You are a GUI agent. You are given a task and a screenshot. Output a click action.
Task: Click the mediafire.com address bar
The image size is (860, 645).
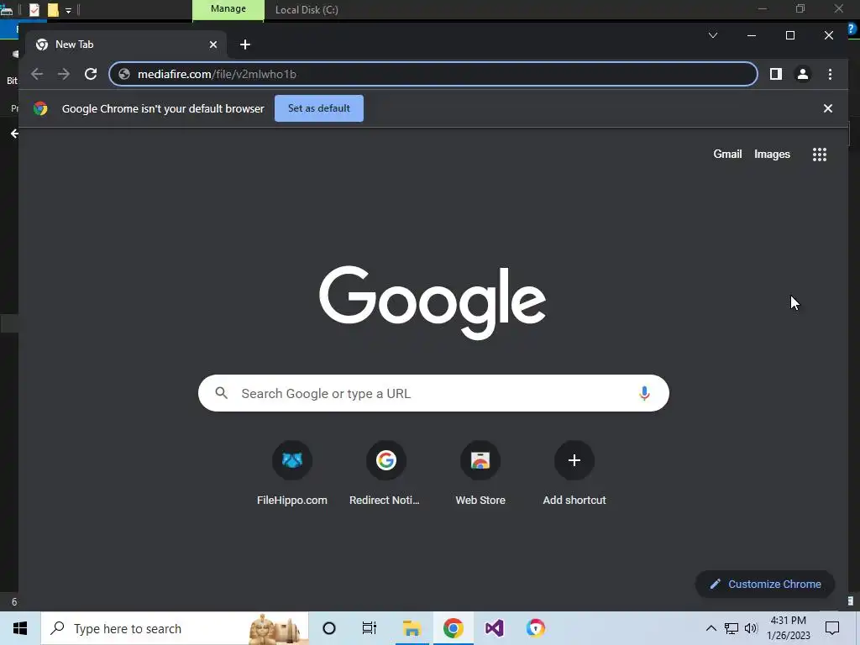pyautogui.click(x=433, y=74)
